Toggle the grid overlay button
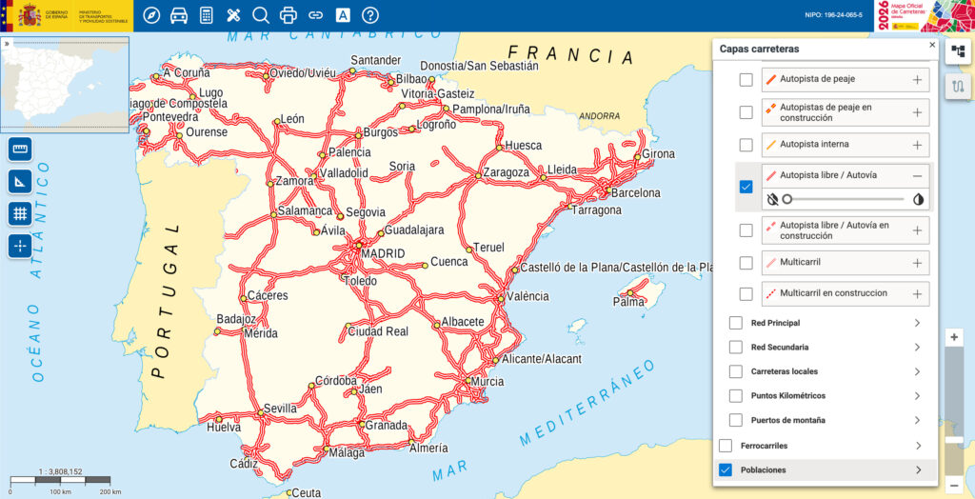The width and height of the screenshot is (975, 499). (20, 213)
